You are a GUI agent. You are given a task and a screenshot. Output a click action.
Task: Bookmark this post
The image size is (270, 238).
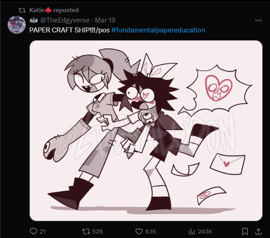coord(245,231)
